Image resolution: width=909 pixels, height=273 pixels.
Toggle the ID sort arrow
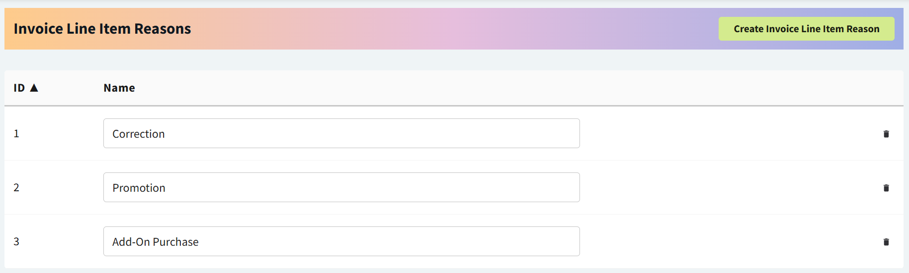(34, 88)
